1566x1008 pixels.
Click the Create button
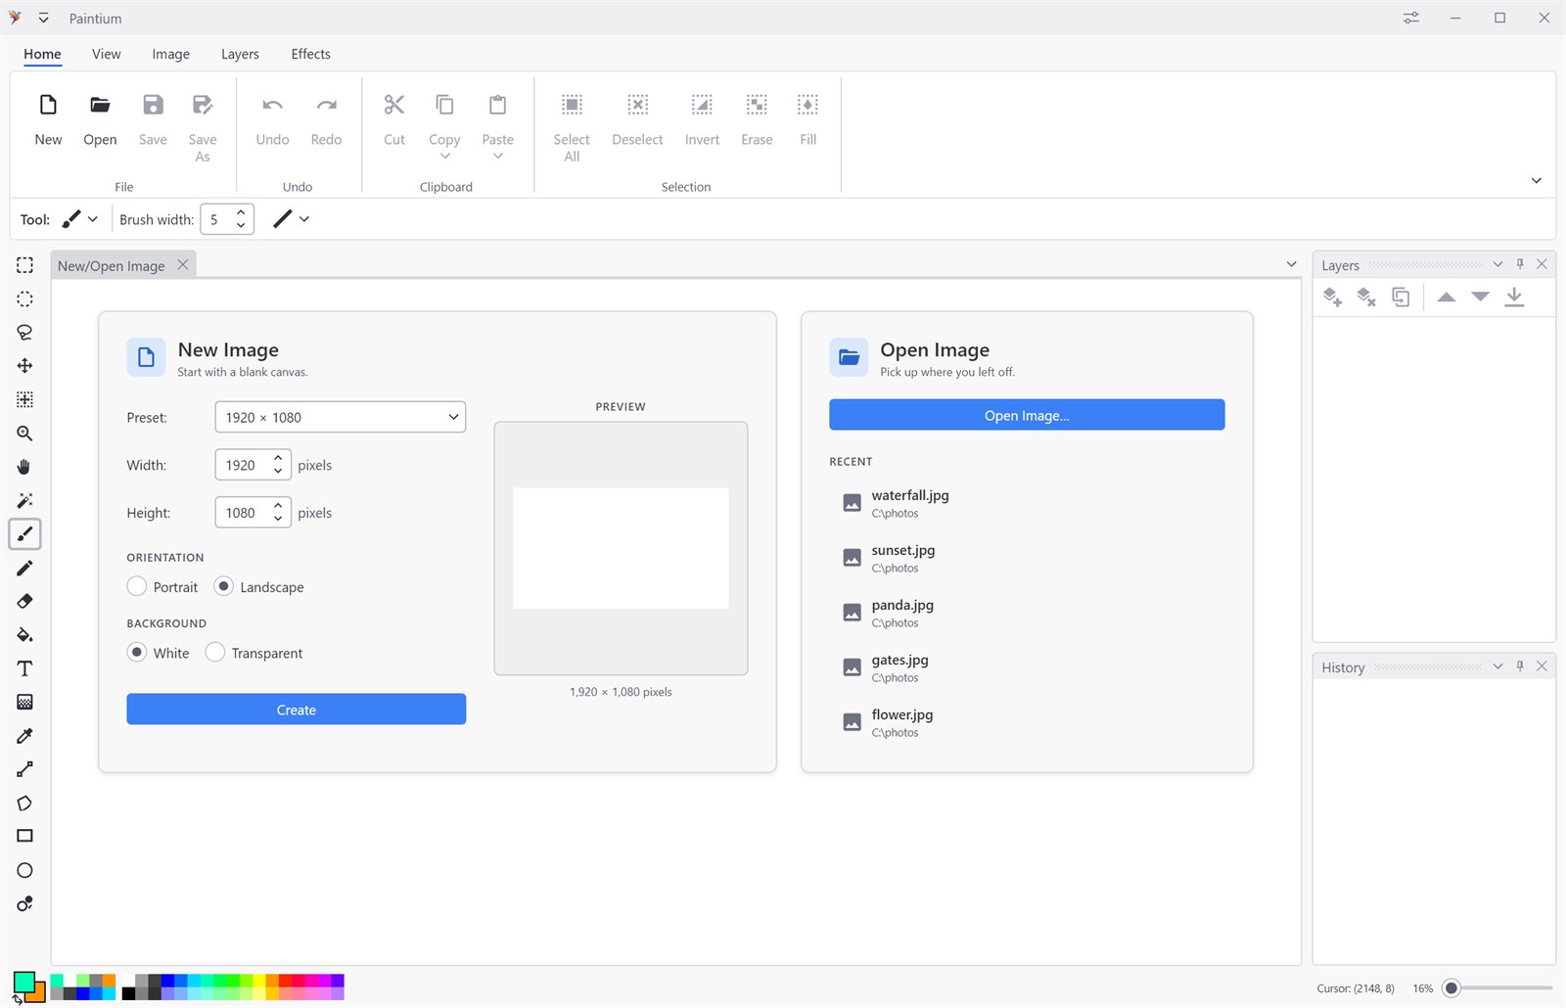pos(297,710)
